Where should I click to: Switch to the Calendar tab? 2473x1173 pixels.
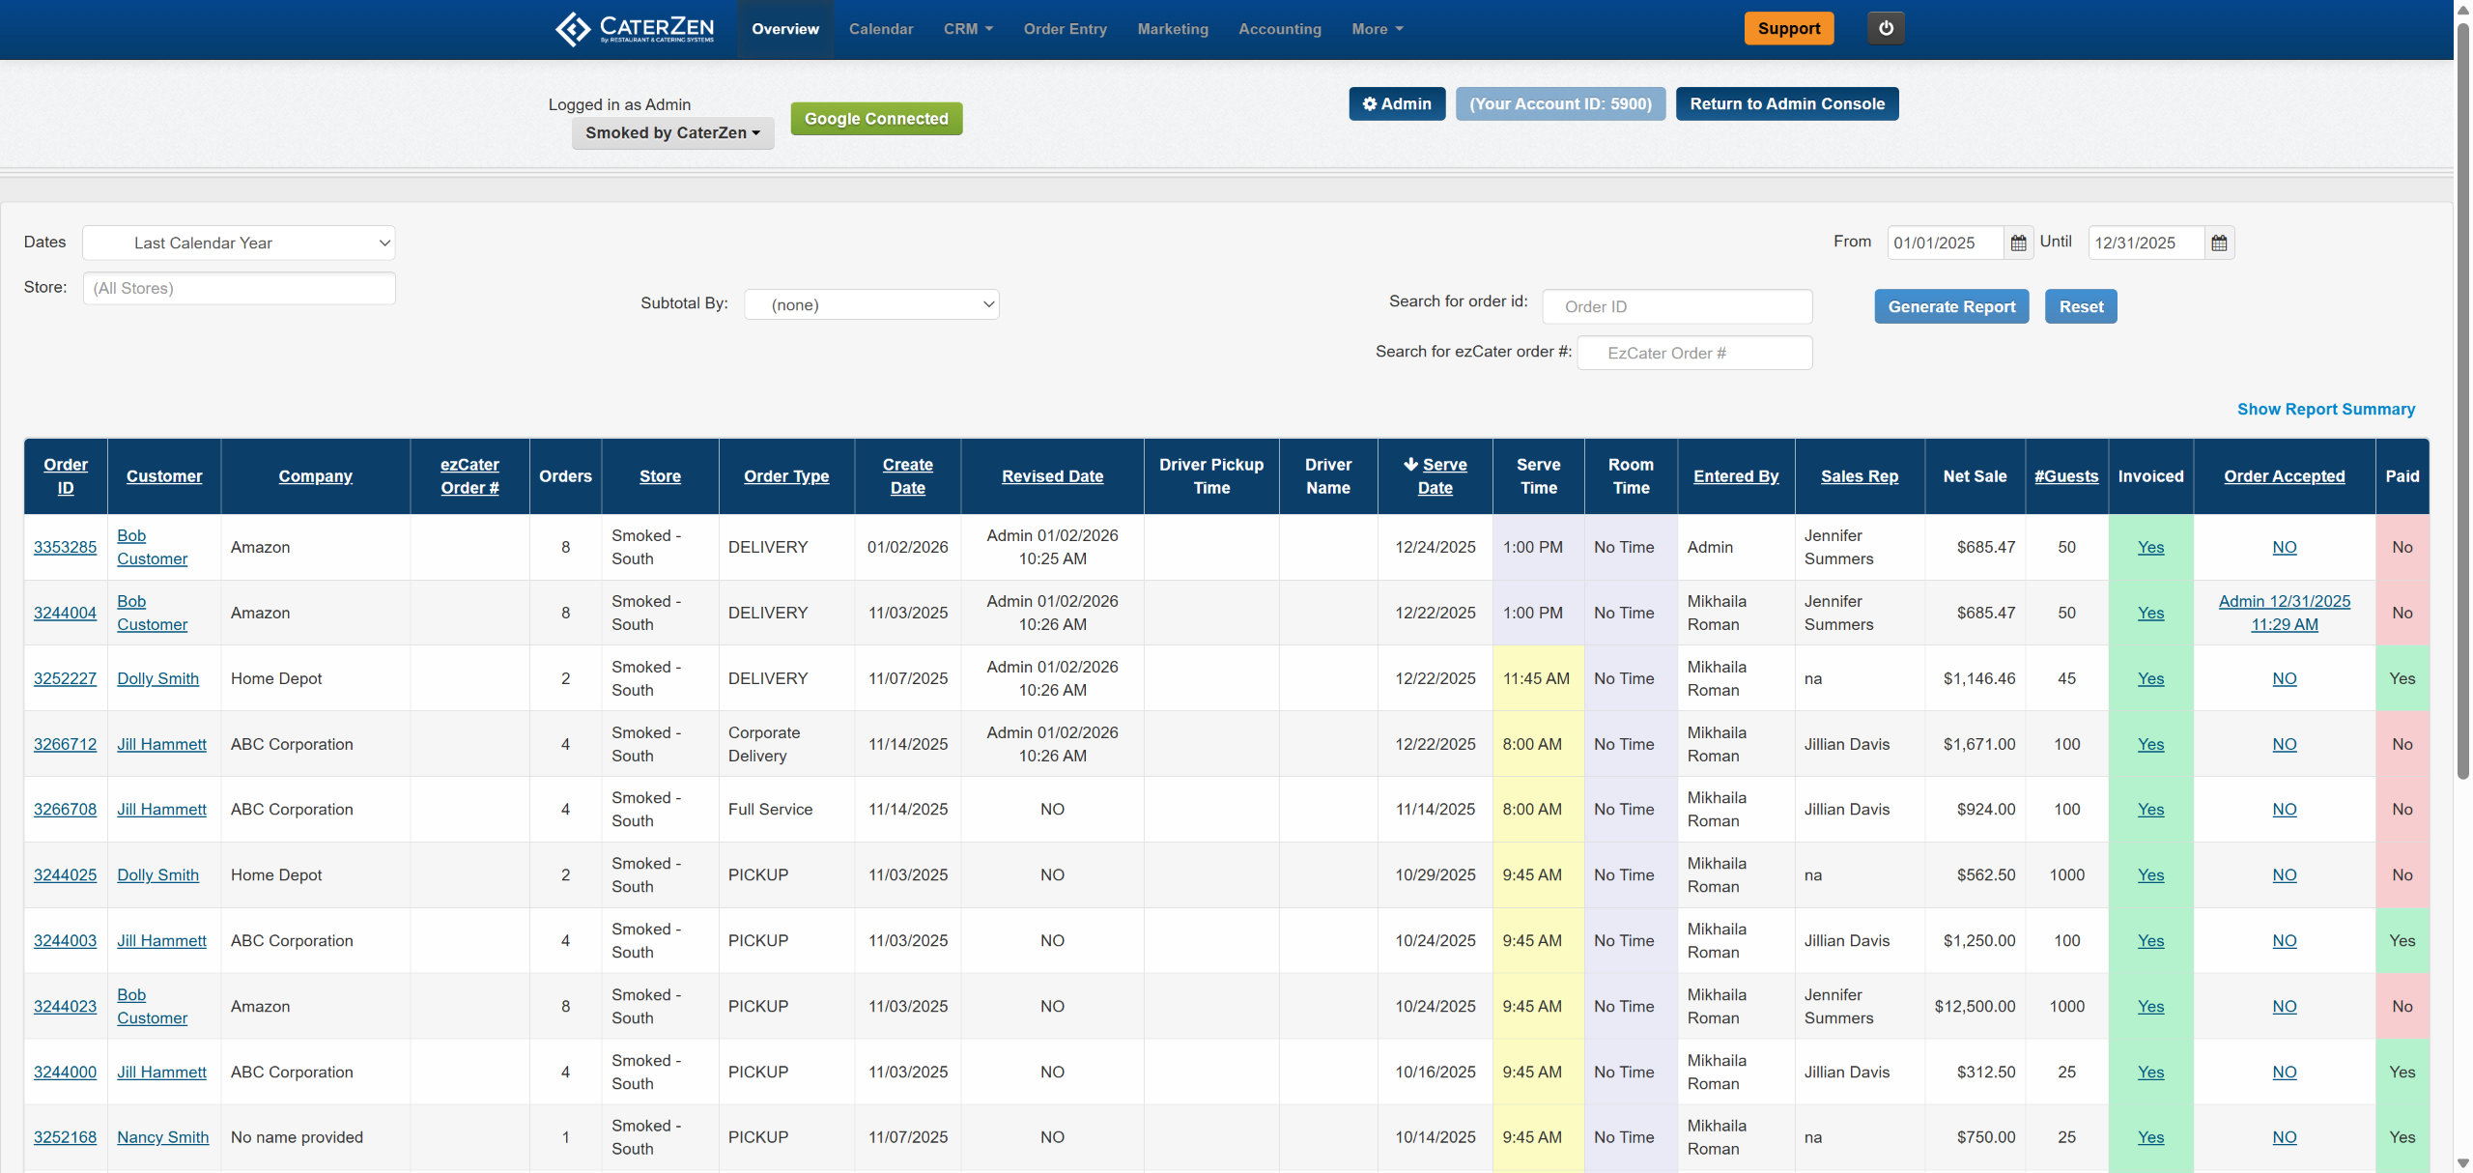(880, 29)
